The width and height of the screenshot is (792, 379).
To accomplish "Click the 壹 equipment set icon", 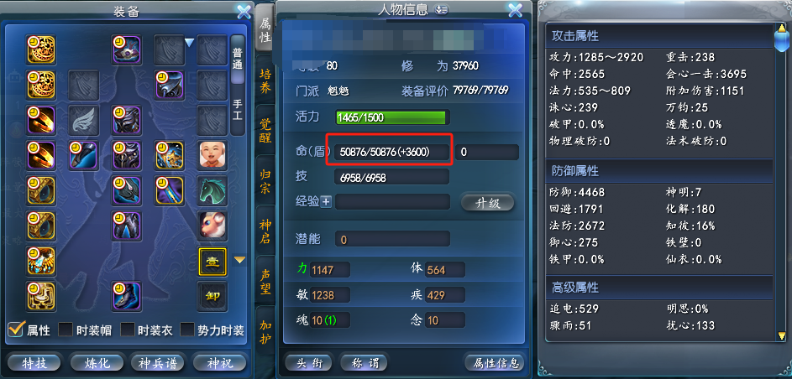I will 212,261.
